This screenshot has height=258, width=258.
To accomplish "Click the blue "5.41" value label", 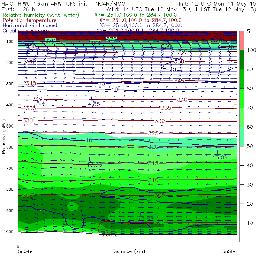I will point(42,104).
